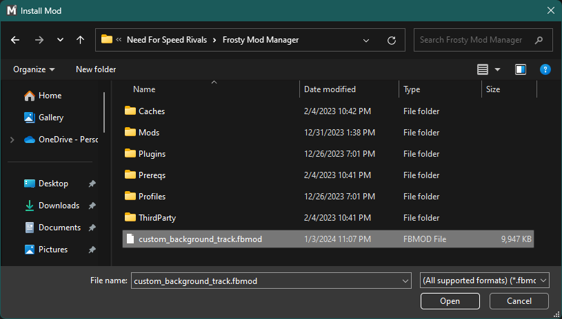Sort by Date modified column

(x=330, y=89)
